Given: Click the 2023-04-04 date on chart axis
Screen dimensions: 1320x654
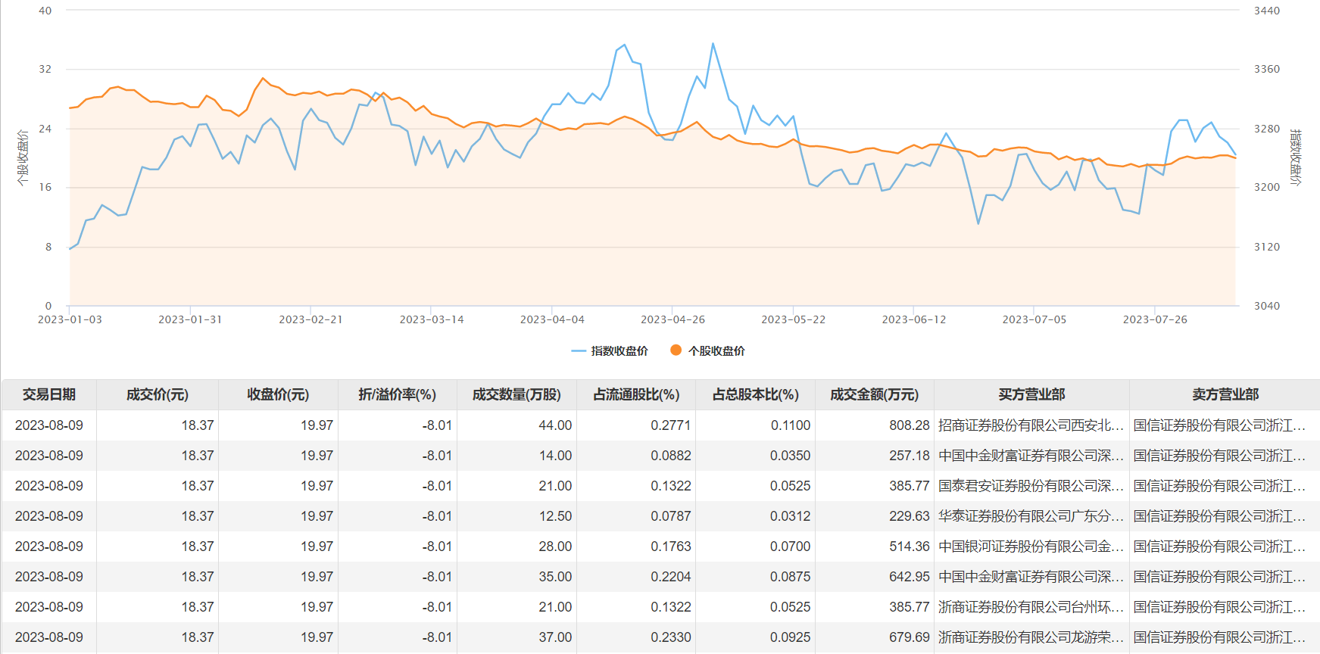Looking at the screenshot, I should tap(552, 319).
